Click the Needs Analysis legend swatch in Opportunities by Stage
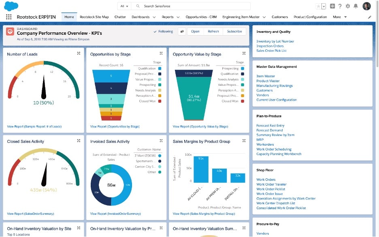The image size is (379, 237). click(160, 90)
